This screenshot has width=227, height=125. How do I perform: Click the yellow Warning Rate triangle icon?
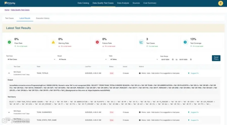(x=53, y=42)
